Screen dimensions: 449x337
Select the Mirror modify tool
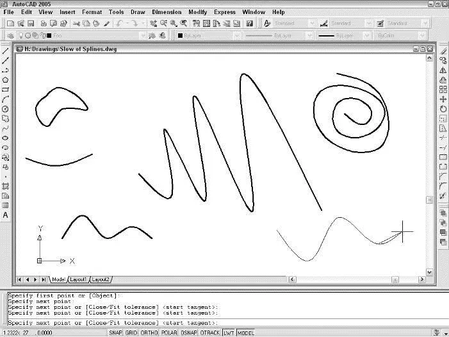pyautogui.click(x=443, y=70)
